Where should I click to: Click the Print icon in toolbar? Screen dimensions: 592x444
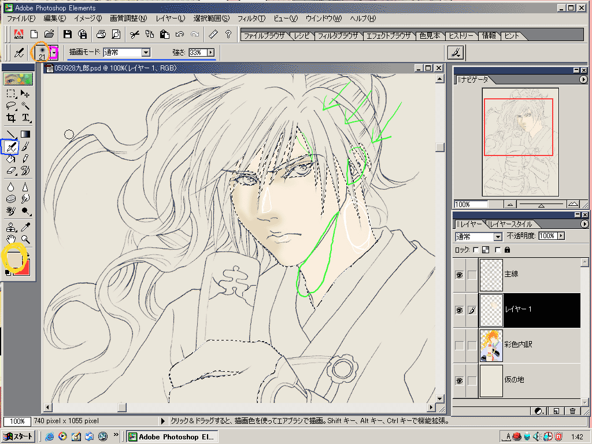click(101, 34)
